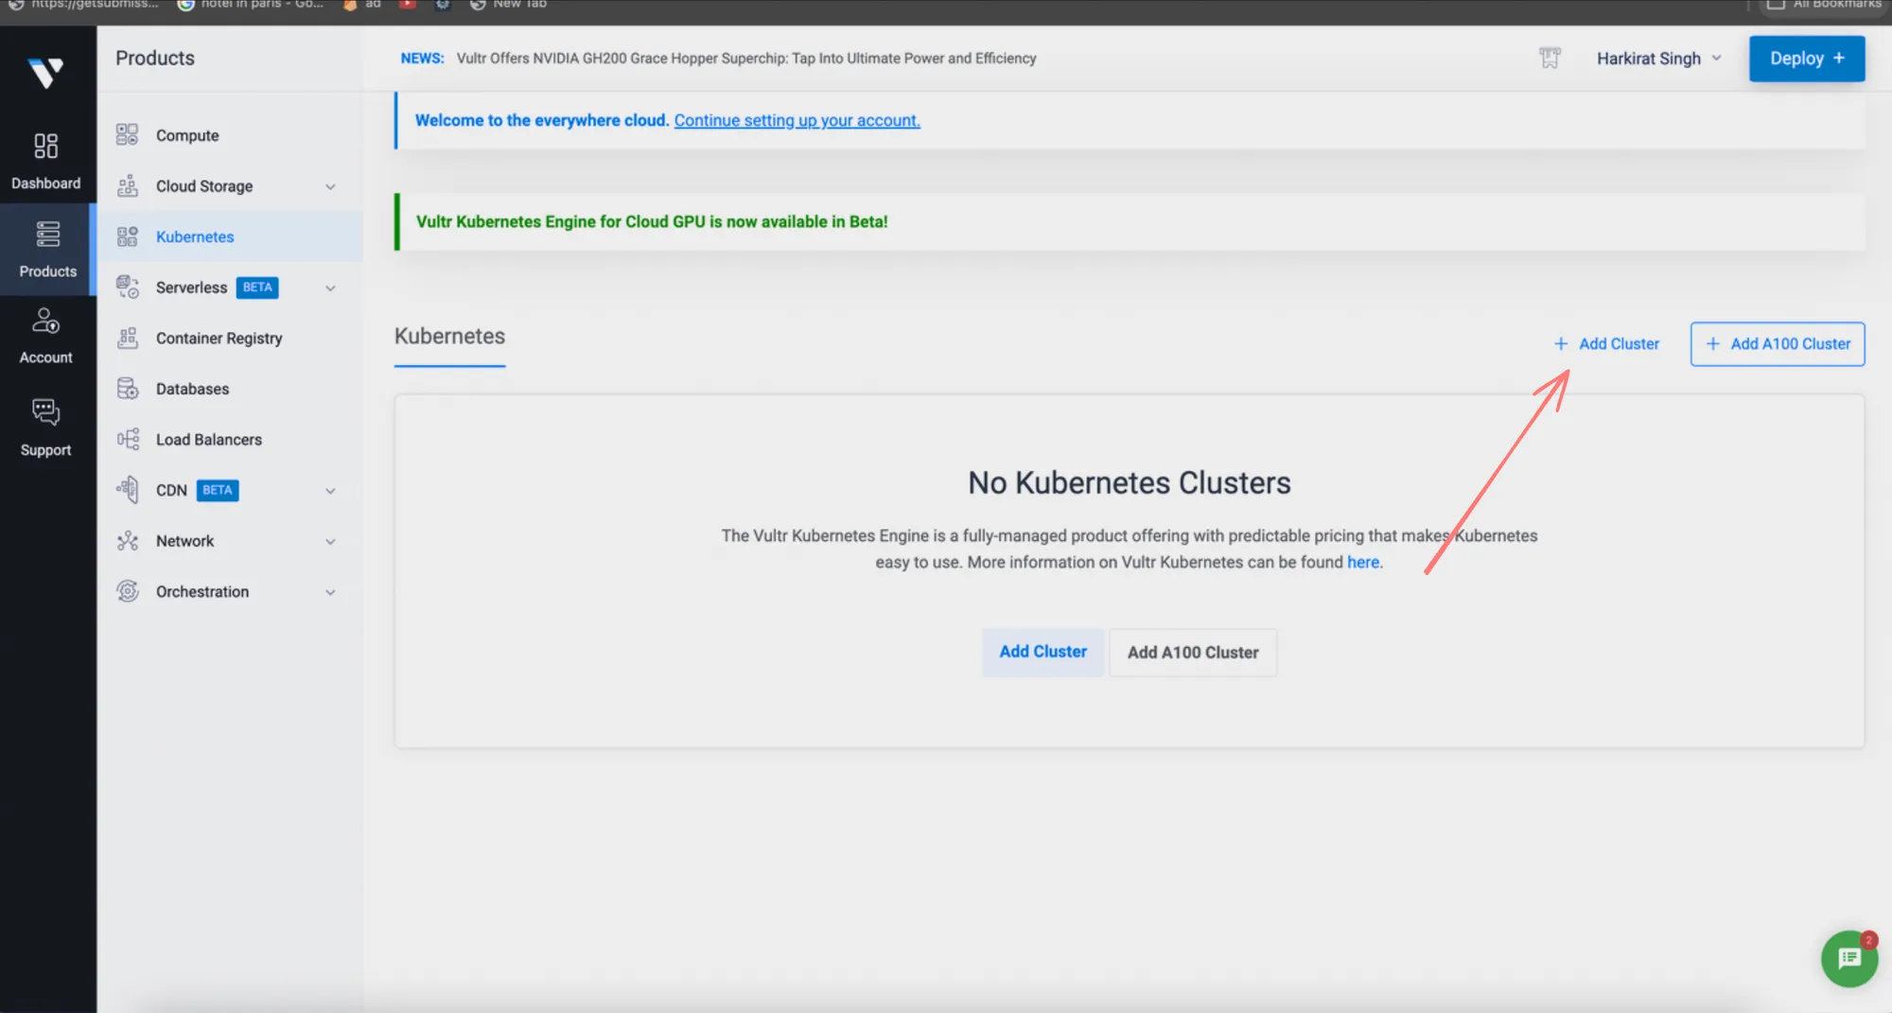Image resolution: width=1892 pixels, height=1013 pixels.
Task: Click the green live chat bubble icon
Action: [x=1848, y=959]
